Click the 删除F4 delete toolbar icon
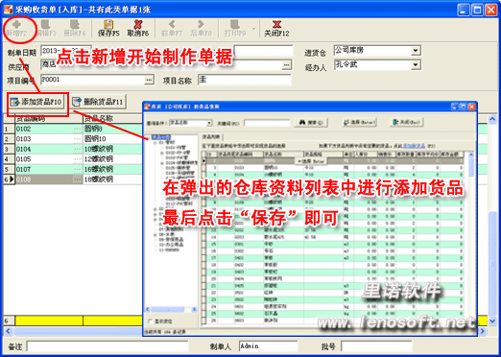The height and width of the screenshot is (357, 501). click(75, 28)
